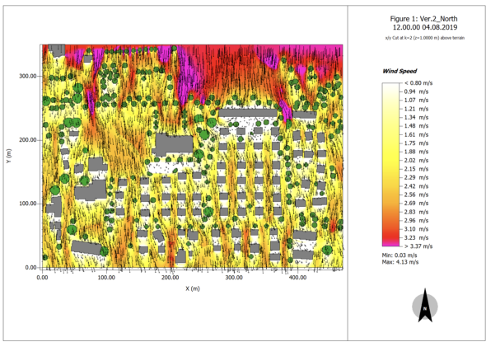Click the north arrow compass symbol
486x342 pixels.
[425, 306]
